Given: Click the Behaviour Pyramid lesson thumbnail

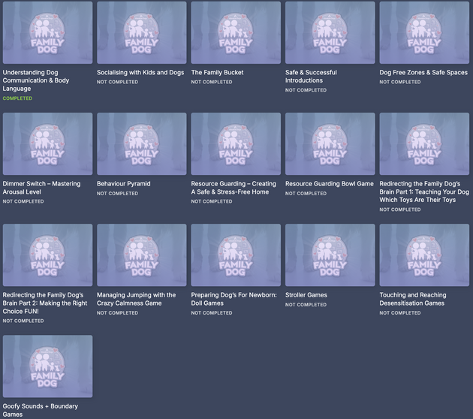Looking at the screenshot, I should coord(142,143).
